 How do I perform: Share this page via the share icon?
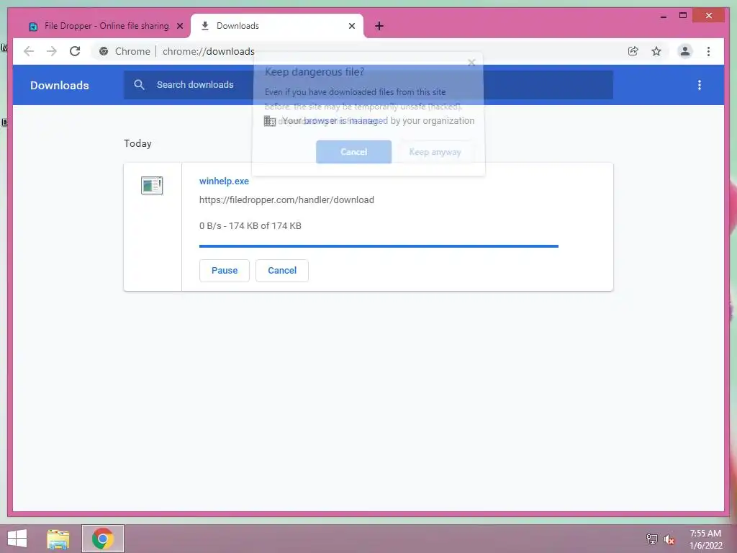(x=633, y=51)
